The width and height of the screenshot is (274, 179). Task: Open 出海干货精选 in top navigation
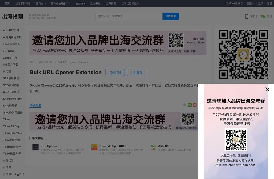[x=23, y=3]
